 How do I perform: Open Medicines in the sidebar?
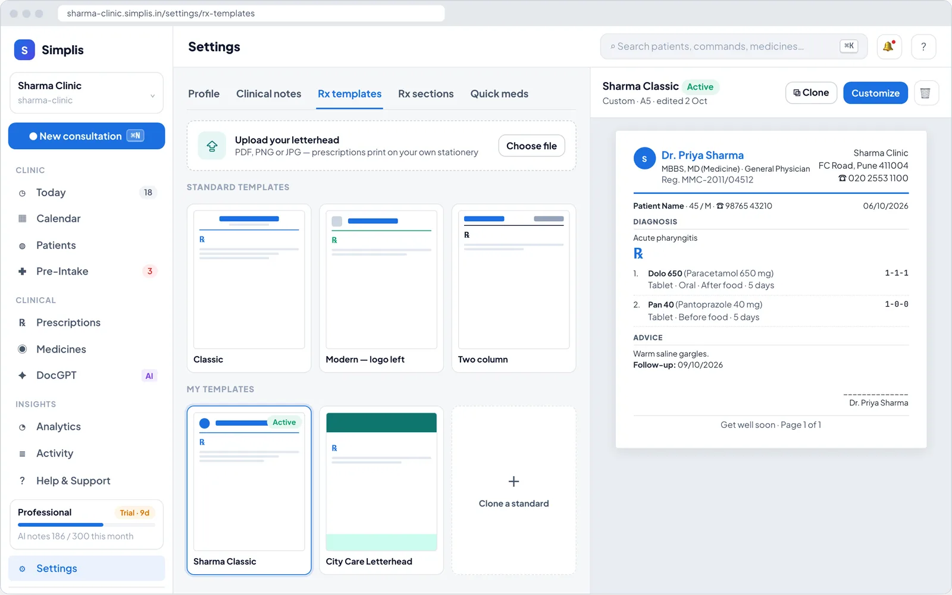(x=86, y=350)
